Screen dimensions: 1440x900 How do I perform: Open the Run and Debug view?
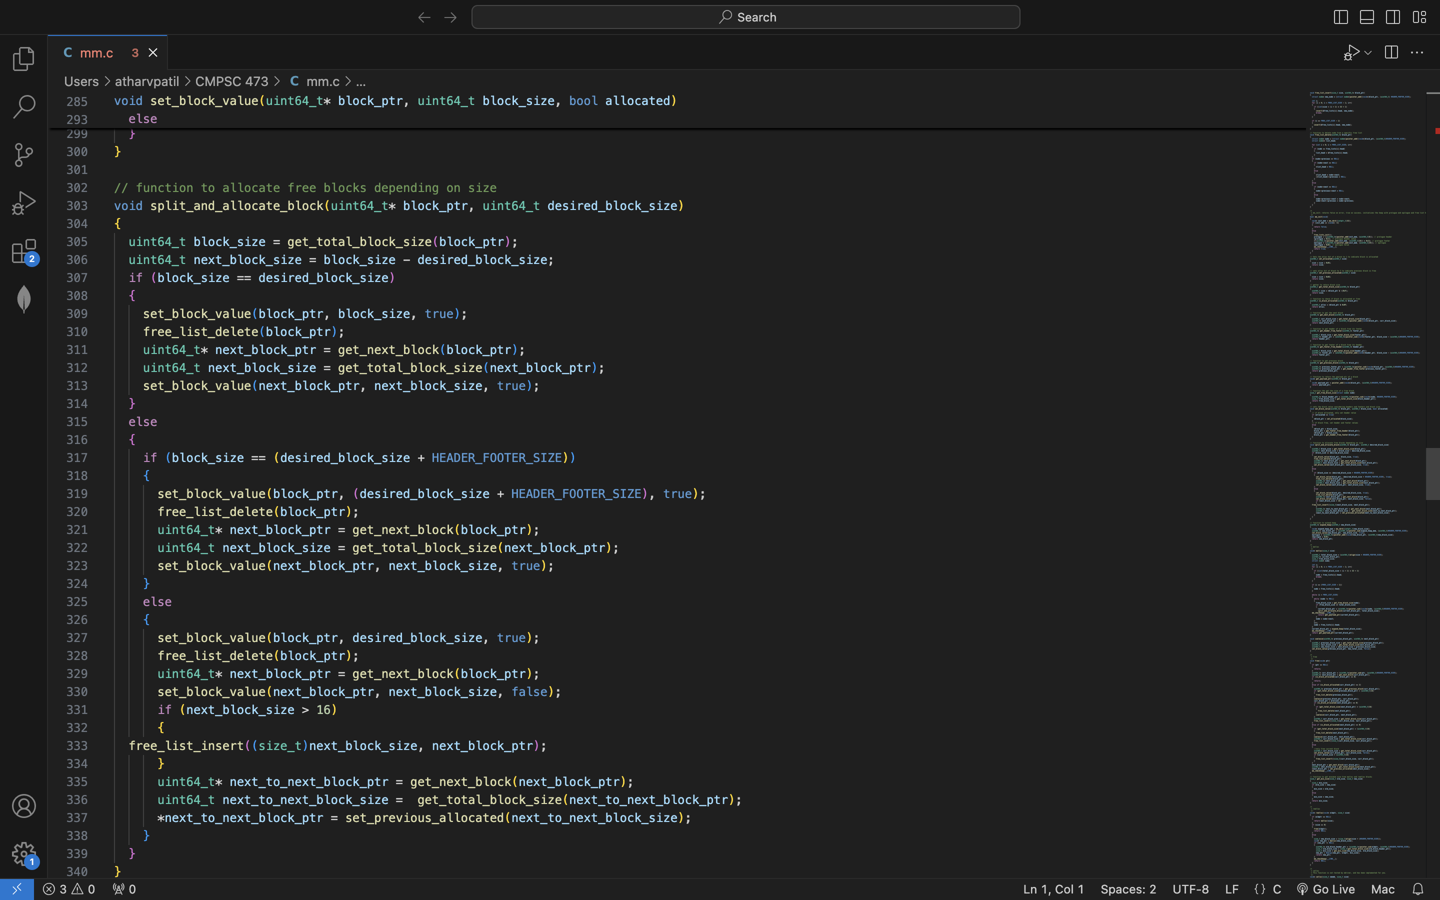tap(24, 203)
